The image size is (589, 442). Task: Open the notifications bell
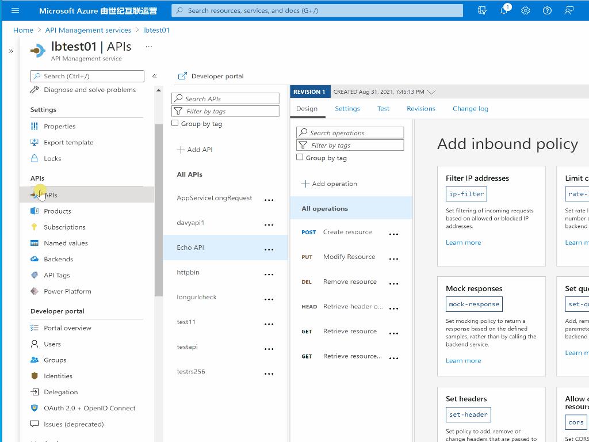[x=504, y=10]
